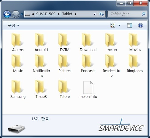Close the explorer window
Screen dimensions: 150x138
(x=141, y=3)
